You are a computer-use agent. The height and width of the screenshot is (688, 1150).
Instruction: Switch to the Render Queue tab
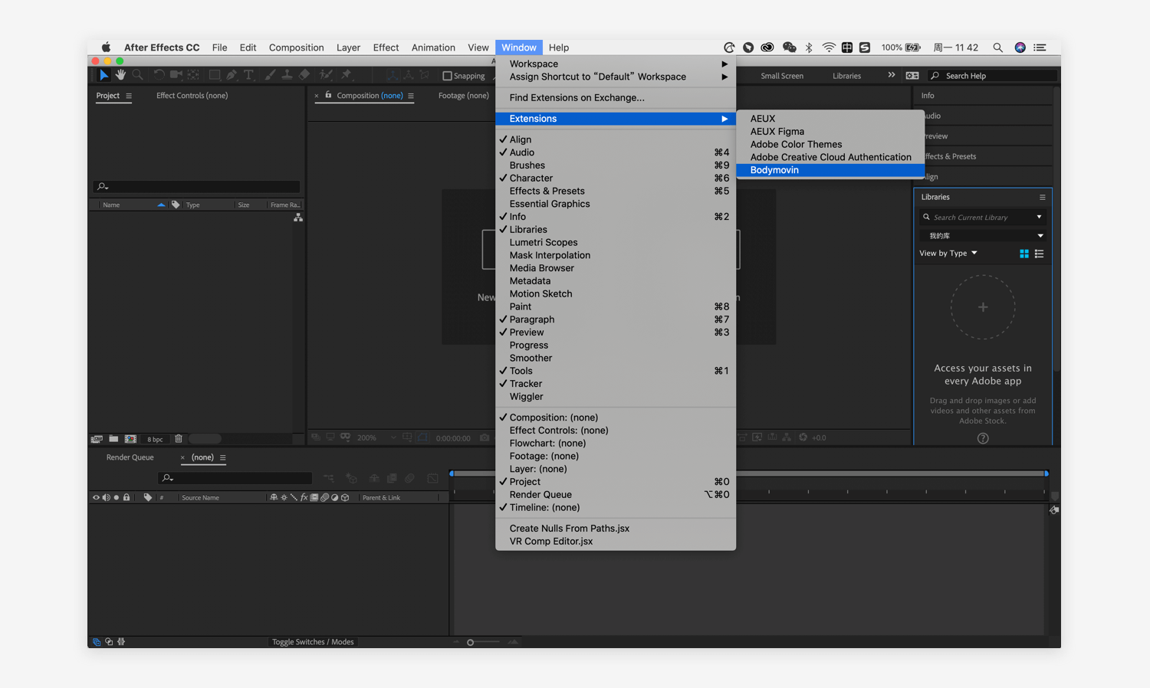130,457
